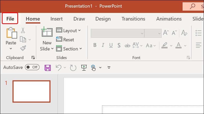
Task: Switch to the Home tab
Action: point(33,19)
